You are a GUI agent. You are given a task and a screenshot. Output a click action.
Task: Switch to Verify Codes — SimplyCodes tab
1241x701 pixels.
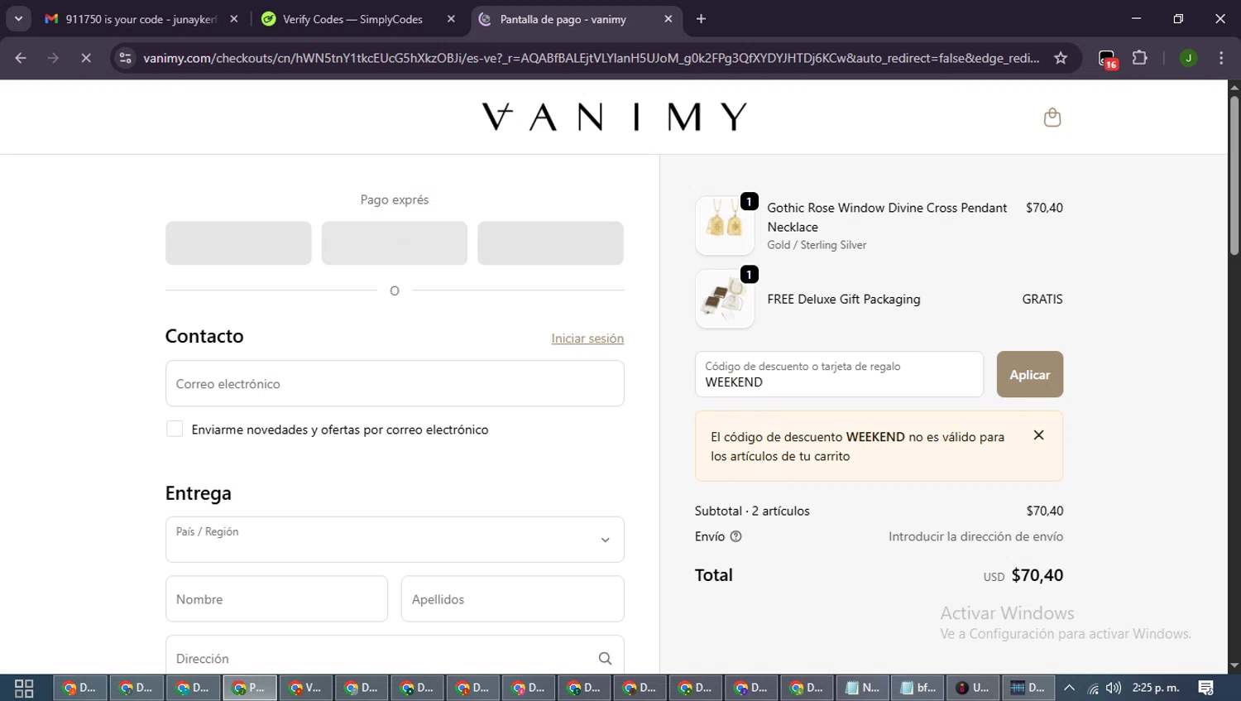(x=352, y=19)
